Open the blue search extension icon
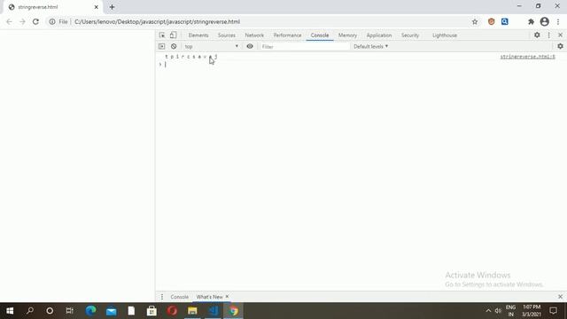The width and height of the screenshot is (567, 319). [x=505, y=21]
